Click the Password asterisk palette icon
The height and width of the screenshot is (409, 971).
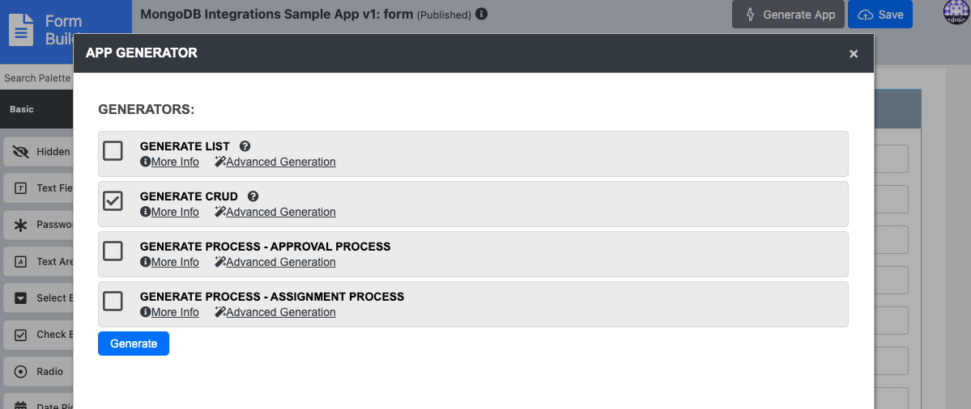coord(21,225)
